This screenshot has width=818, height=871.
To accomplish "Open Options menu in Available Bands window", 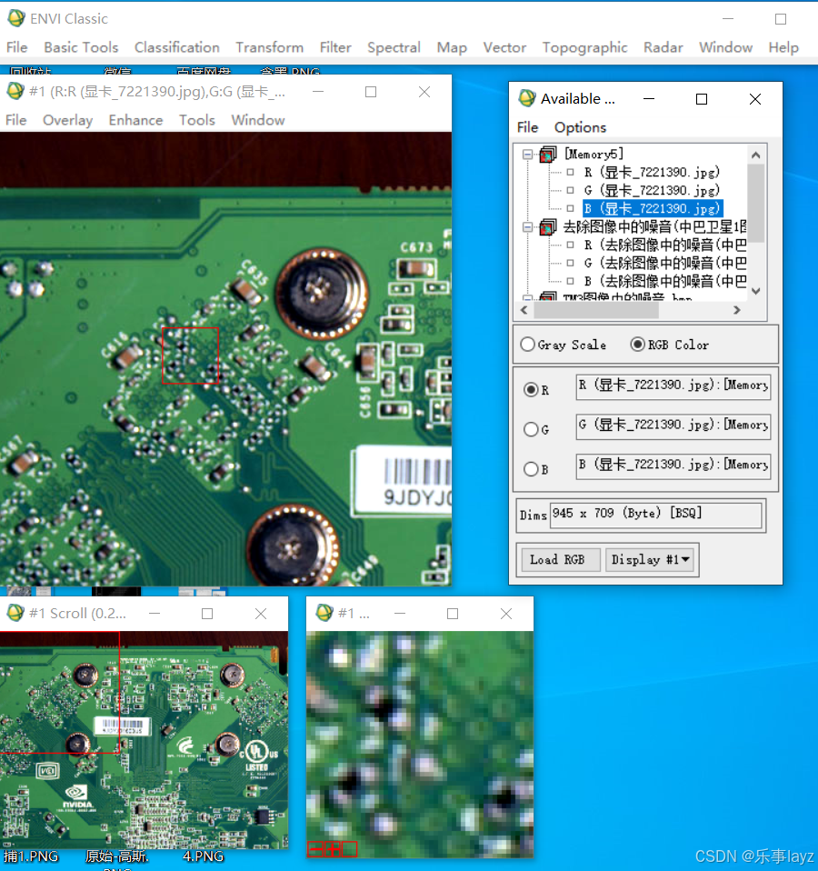I will [580, 128].
